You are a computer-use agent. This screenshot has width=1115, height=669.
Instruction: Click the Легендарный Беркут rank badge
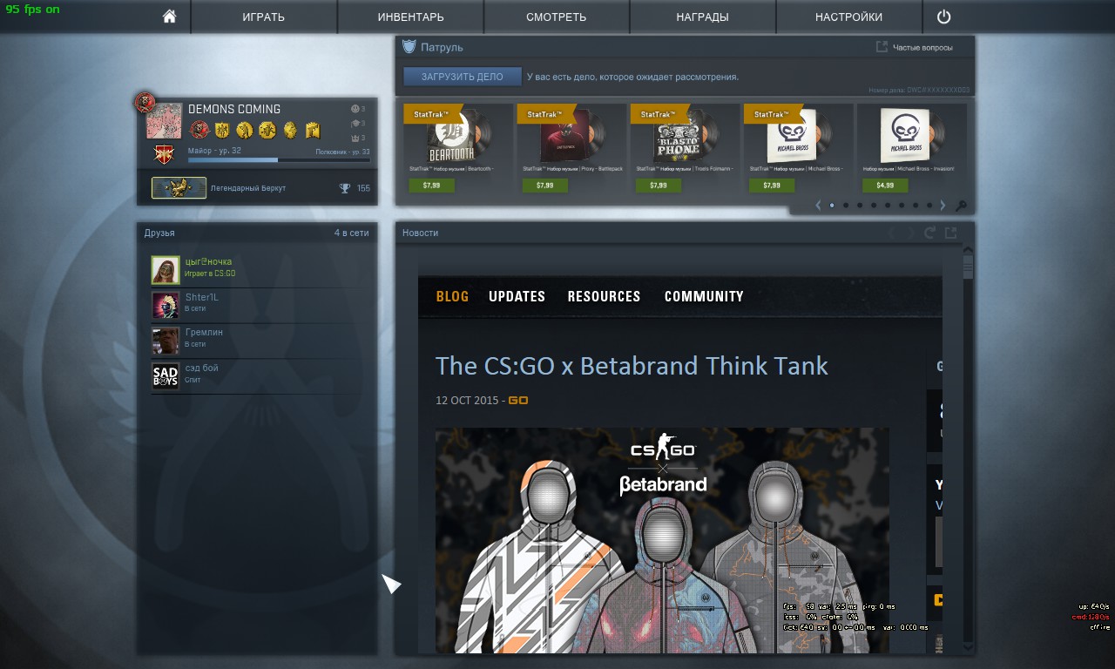point(179,188)
